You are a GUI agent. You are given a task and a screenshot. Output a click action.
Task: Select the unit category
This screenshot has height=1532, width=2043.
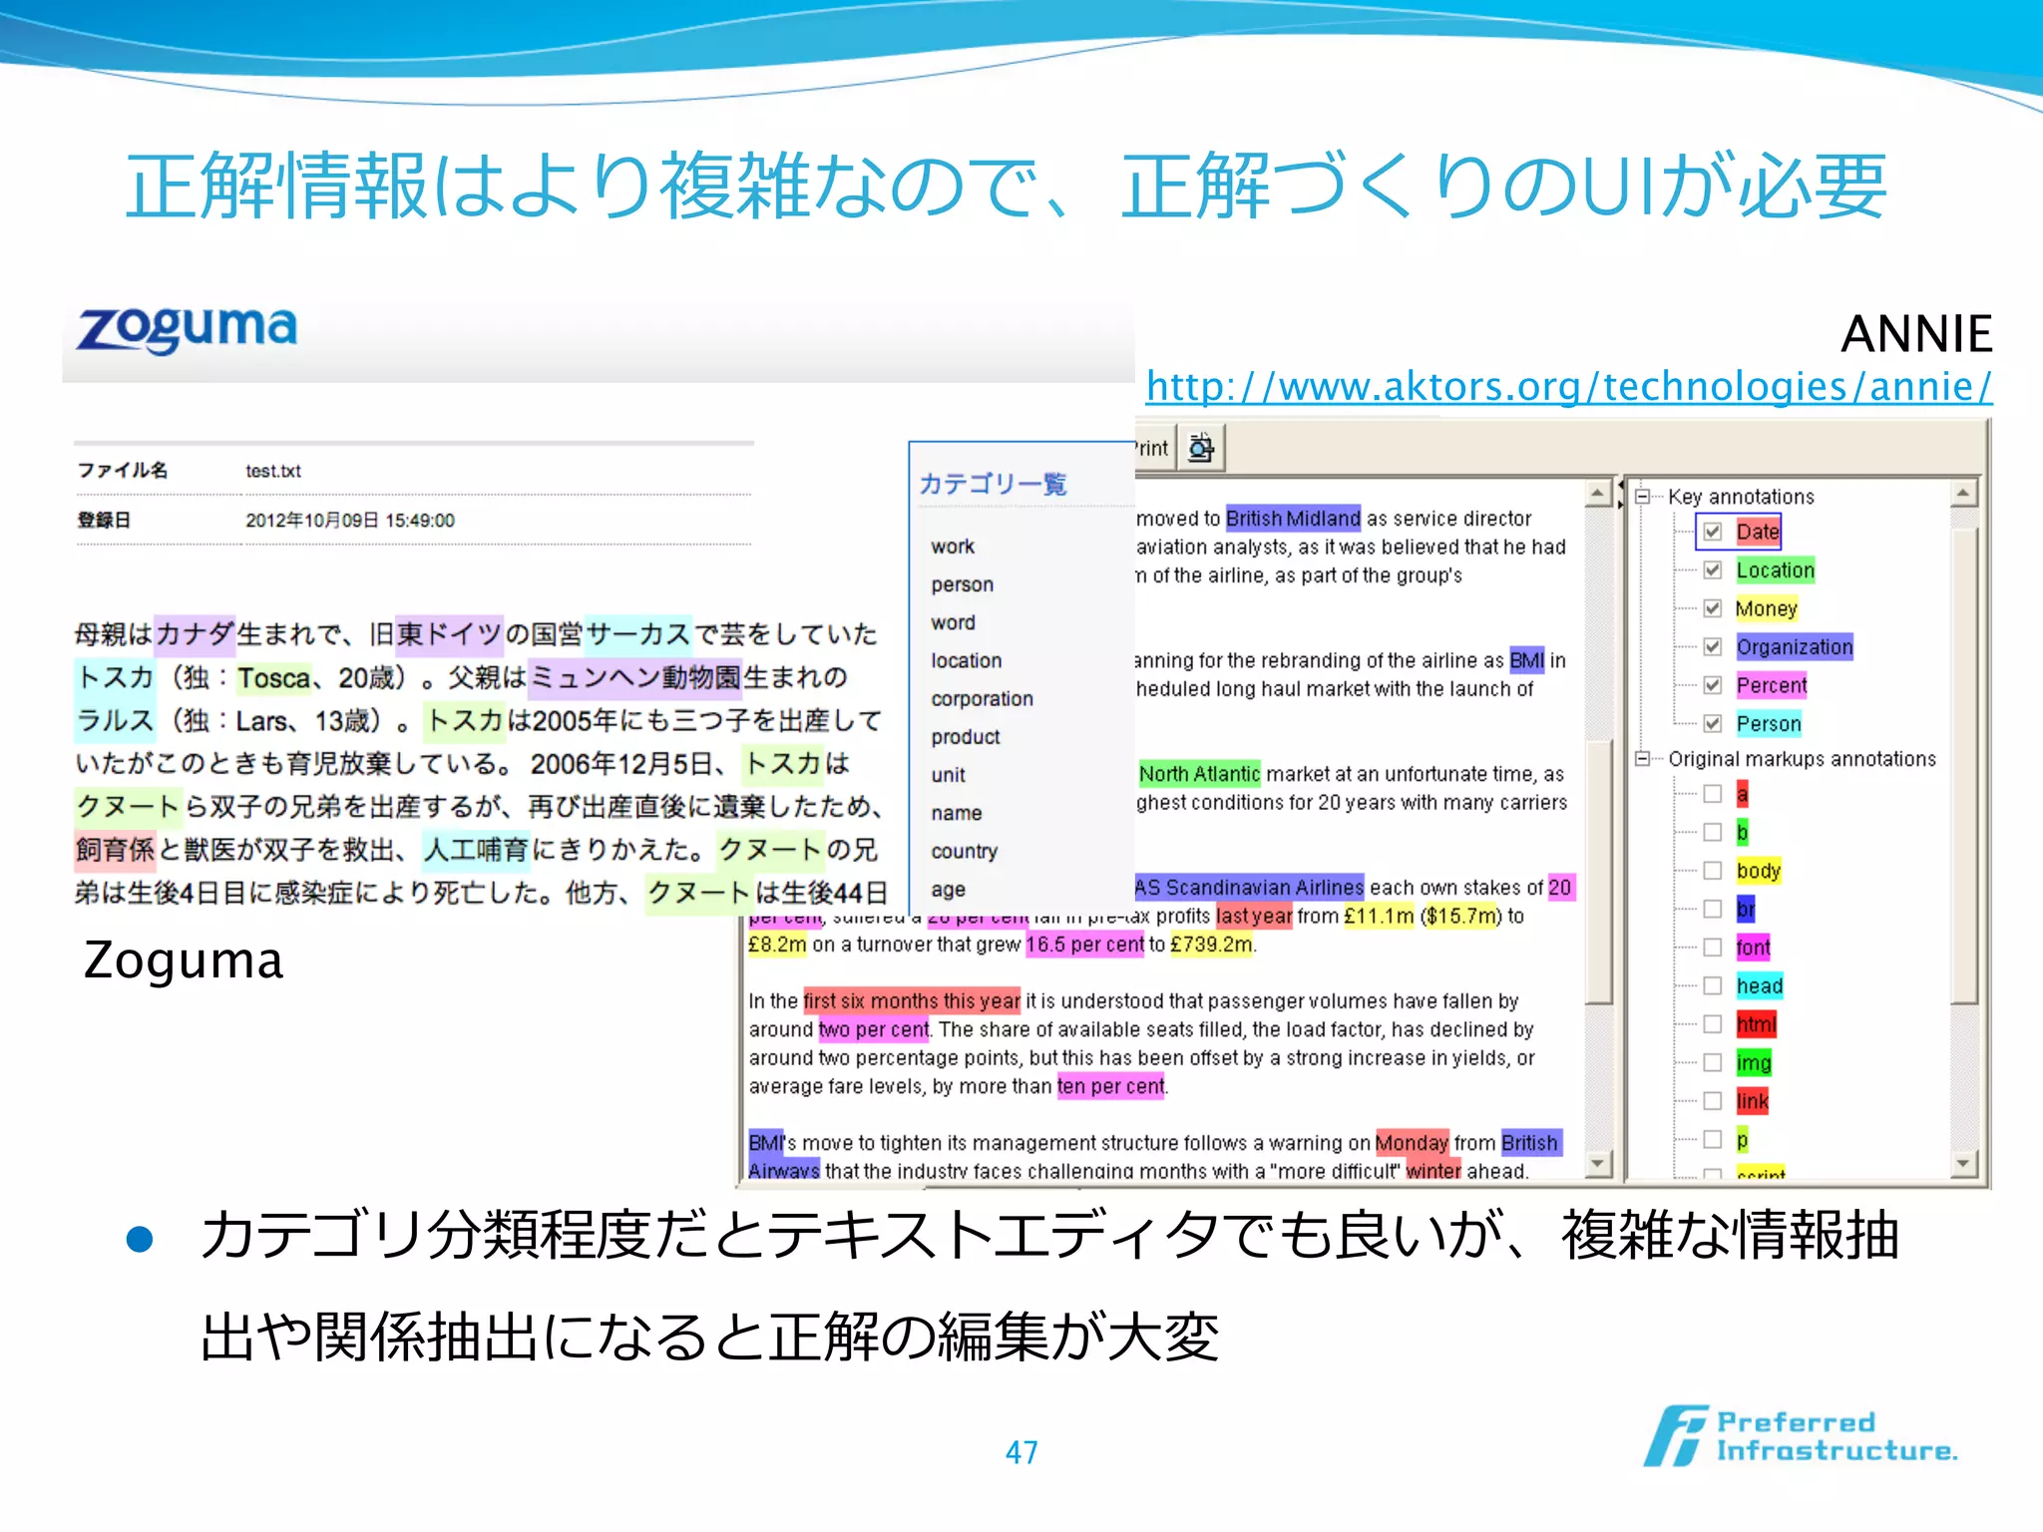[x=948, y=775]
